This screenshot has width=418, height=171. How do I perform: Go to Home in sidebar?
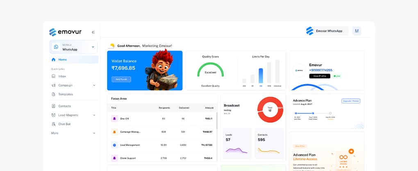74,59
